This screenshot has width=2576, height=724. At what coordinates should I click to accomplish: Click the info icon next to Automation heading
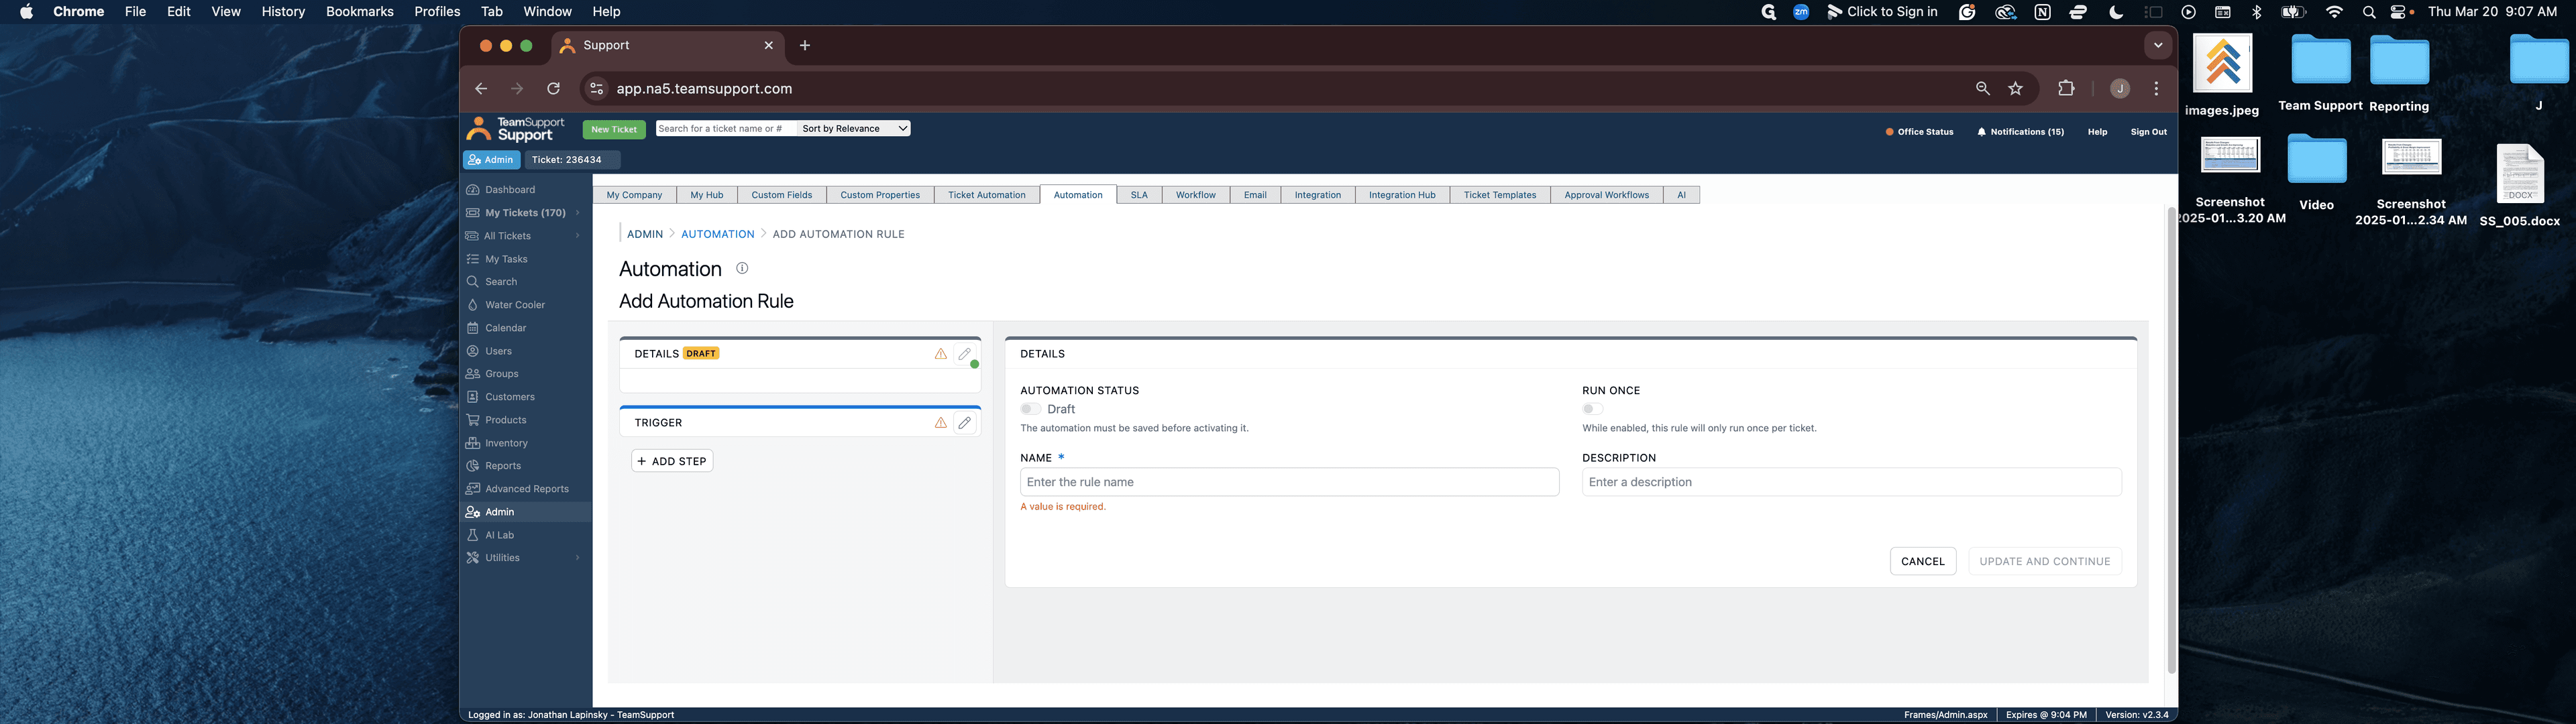[742, 268]
